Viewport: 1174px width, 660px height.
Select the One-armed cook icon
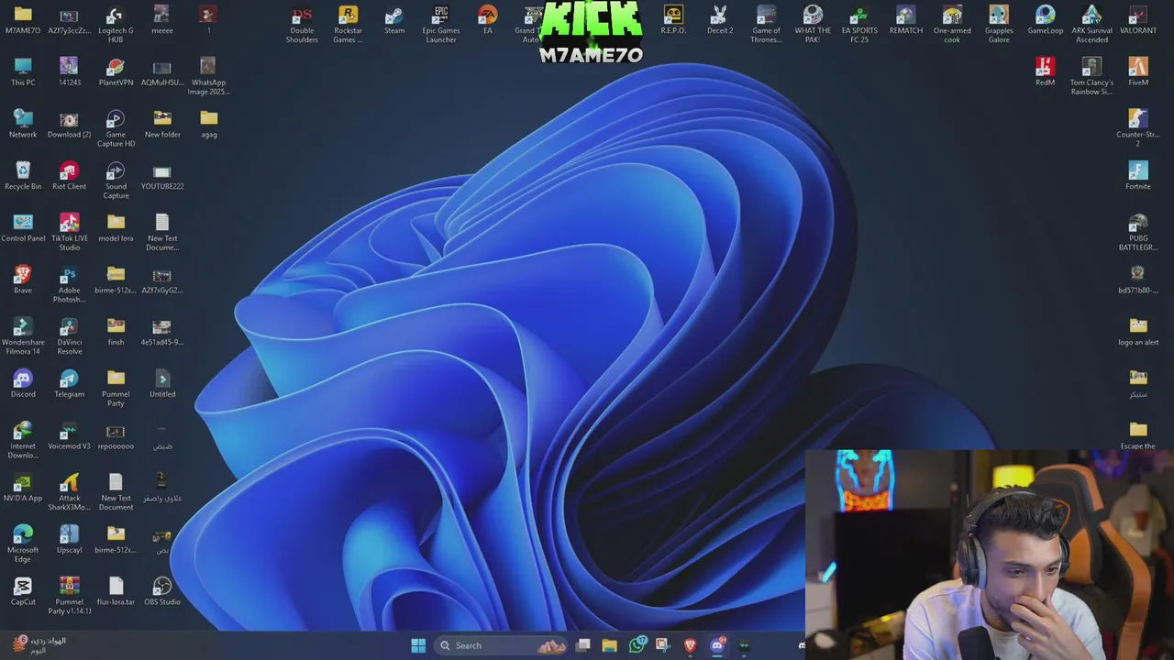coord(952,25)
